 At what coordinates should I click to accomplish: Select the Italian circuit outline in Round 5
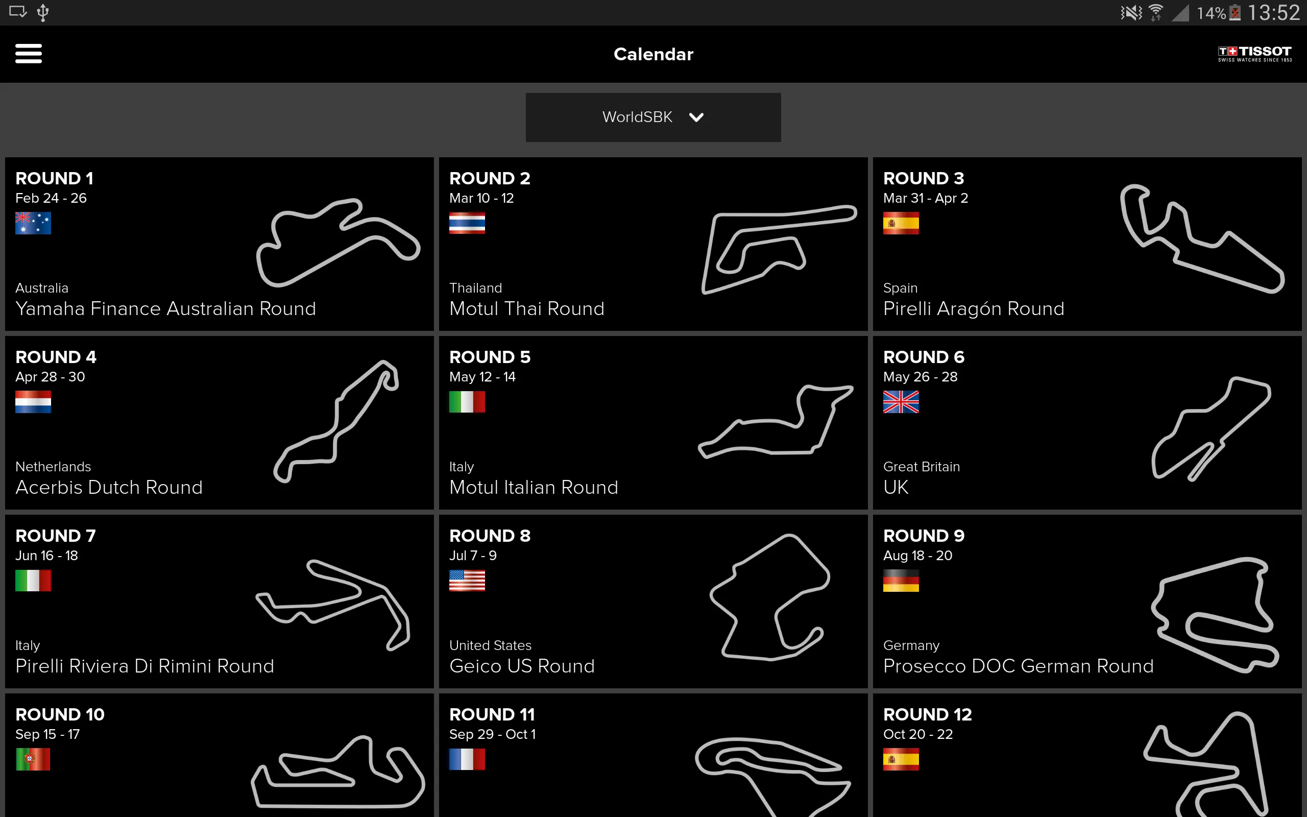click(776, 421)
